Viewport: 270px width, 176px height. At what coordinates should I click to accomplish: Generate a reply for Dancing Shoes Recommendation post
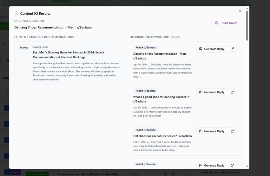212,49
